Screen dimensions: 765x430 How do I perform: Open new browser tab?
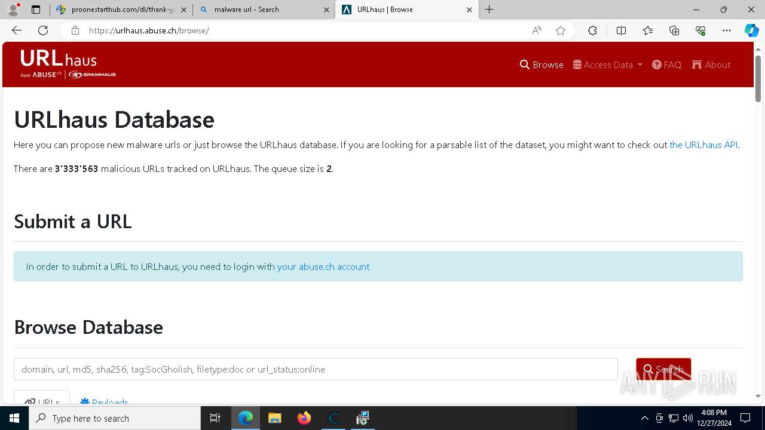pyautogui.click(x=489, y=10)
